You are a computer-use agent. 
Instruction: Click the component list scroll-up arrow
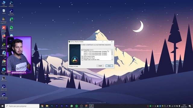pyautogui.click(x=112, y=50)
